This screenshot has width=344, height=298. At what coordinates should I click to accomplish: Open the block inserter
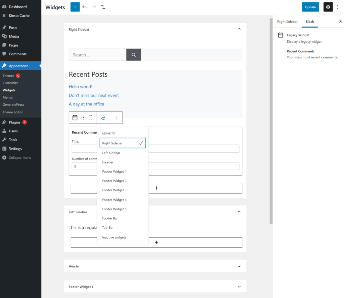click(75, 7)
